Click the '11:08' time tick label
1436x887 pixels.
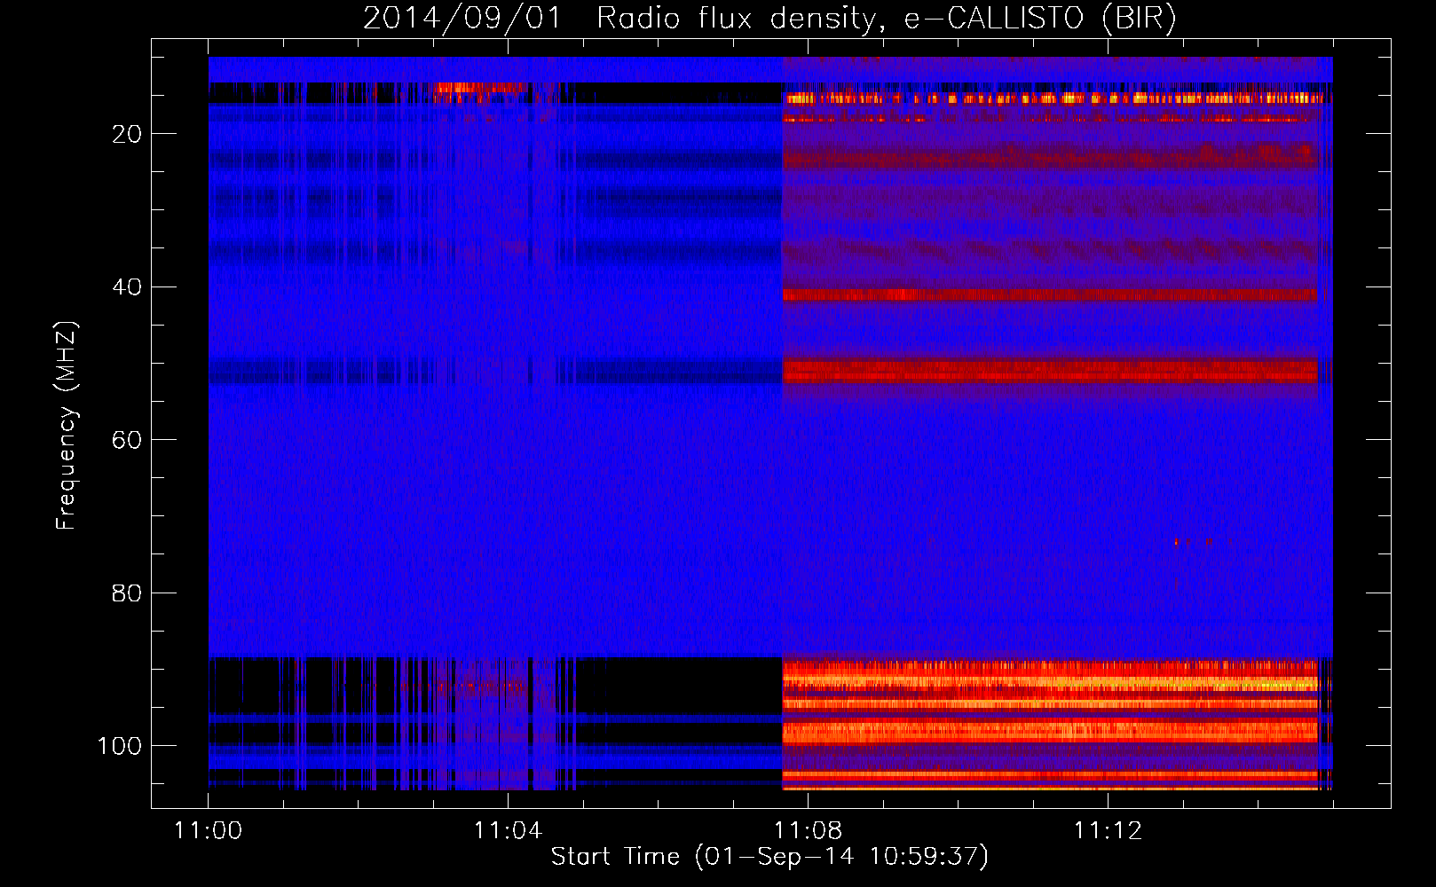coord(808,830)
